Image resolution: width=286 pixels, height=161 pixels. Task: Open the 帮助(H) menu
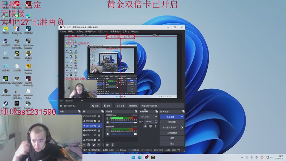pos(135,31)
